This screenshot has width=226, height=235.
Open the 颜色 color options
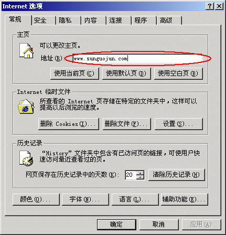tap(36, 199)
